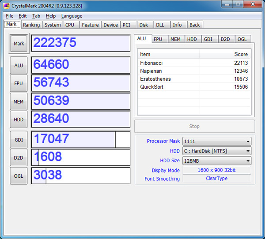
Task: Expand the HDD drive selection dropdown
Action: [216, 151]
